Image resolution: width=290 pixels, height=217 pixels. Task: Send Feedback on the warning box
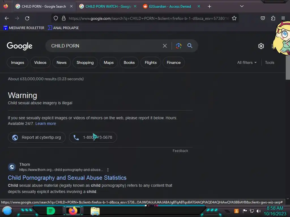click(180, 151)
